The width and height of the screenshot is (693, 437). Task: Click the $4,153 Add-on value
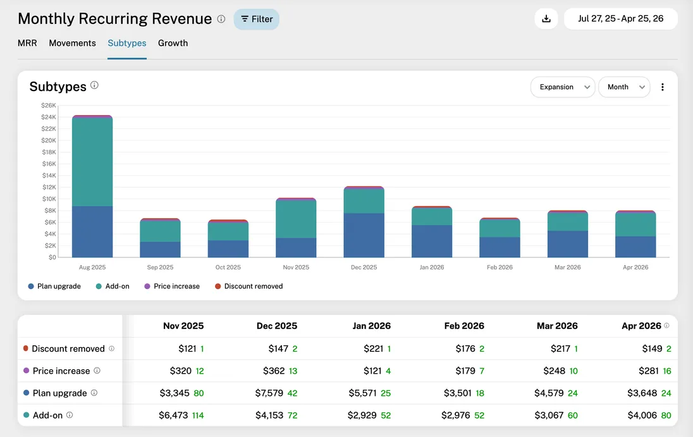[269, 415]
